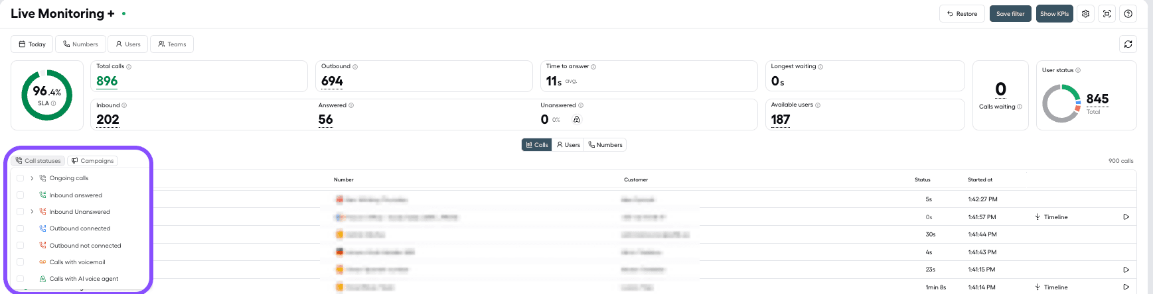Image resolution: width=1153 pixels, height=294 pixels.
Task: Click the Time to answer info icon
Action: (x=593, y=67)
